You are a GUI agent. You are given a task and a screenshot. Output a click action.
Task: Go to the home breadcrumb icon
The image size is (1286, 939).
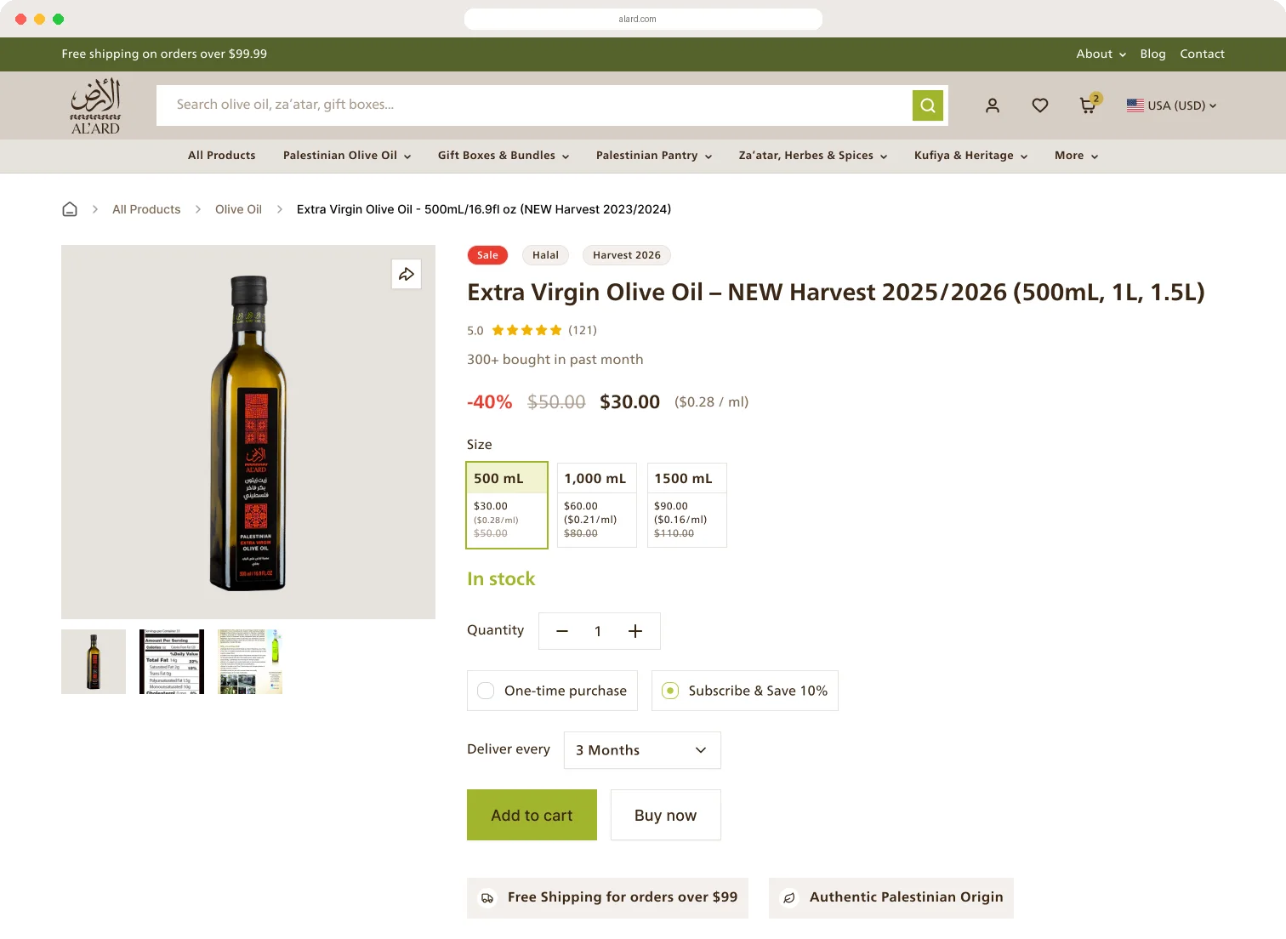tap(70, 209)
